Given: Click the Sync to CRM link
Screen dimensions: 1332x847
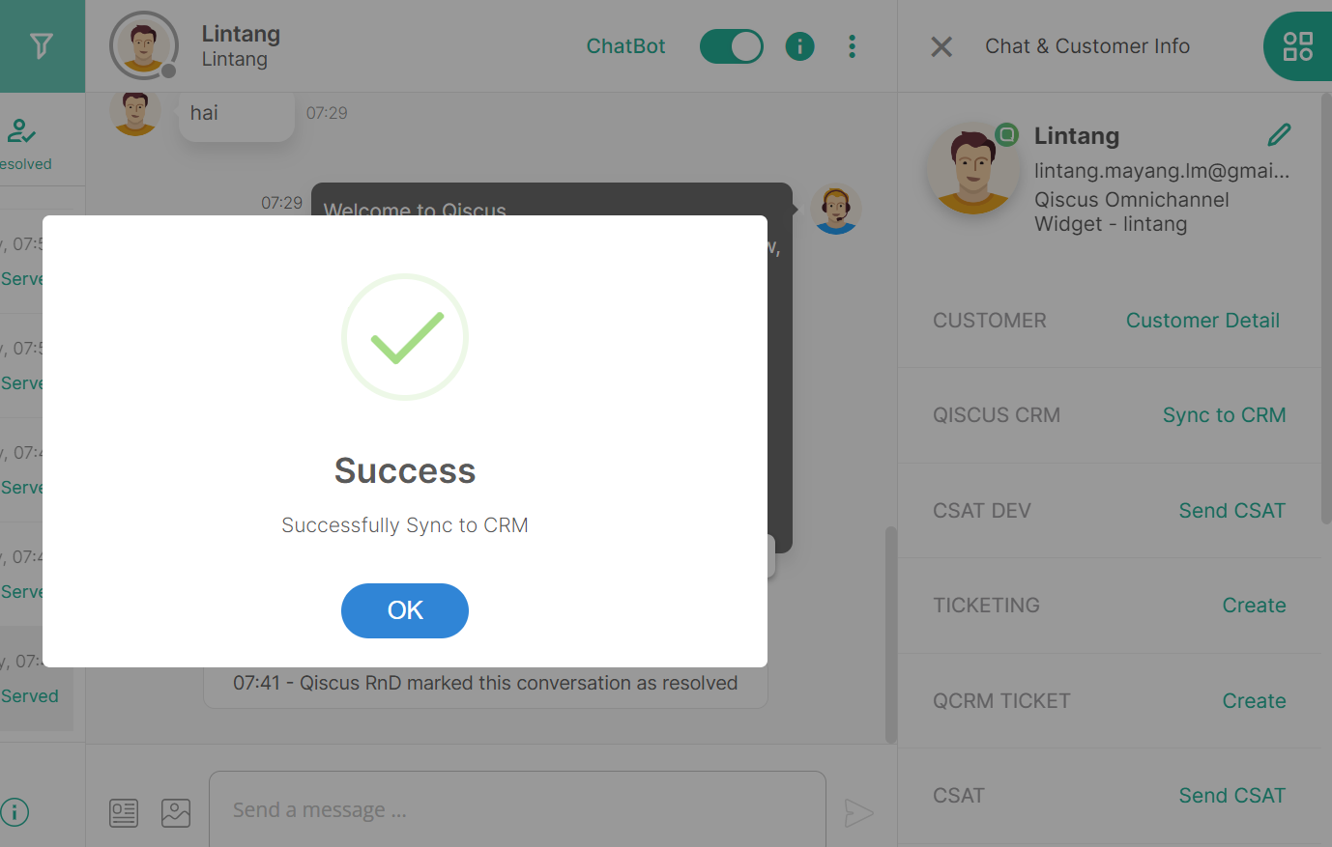Looking at the screenshot, I should click(1224, 415).
